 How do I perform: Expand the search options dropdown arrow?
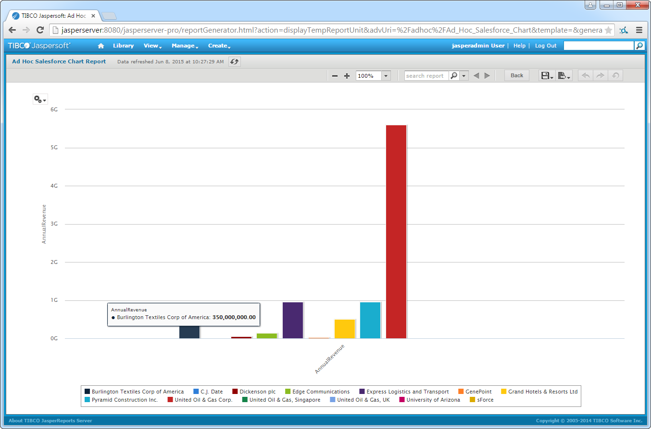point(463,76)
